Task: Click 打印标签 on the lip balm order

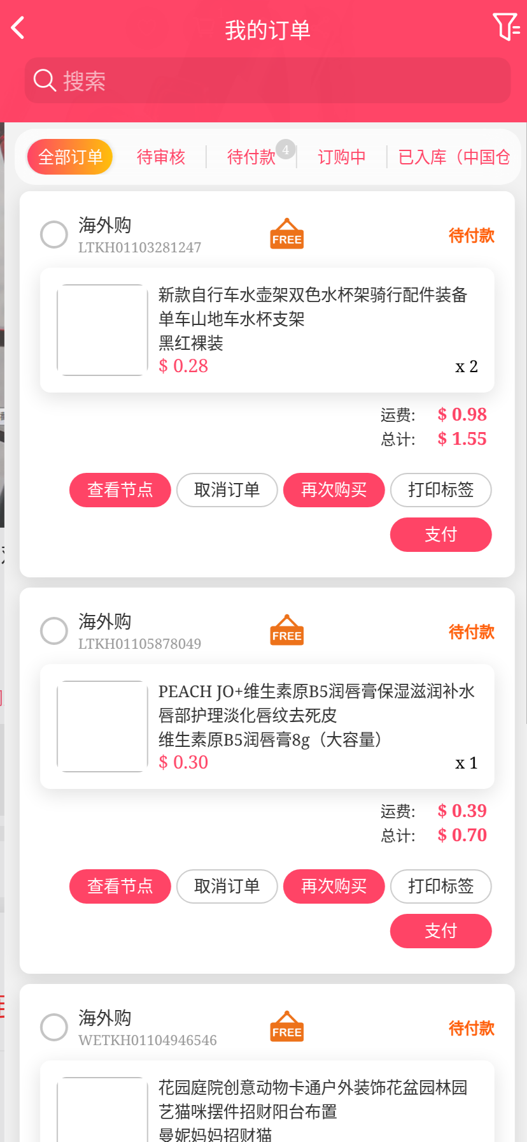Action: coord(440,886)
